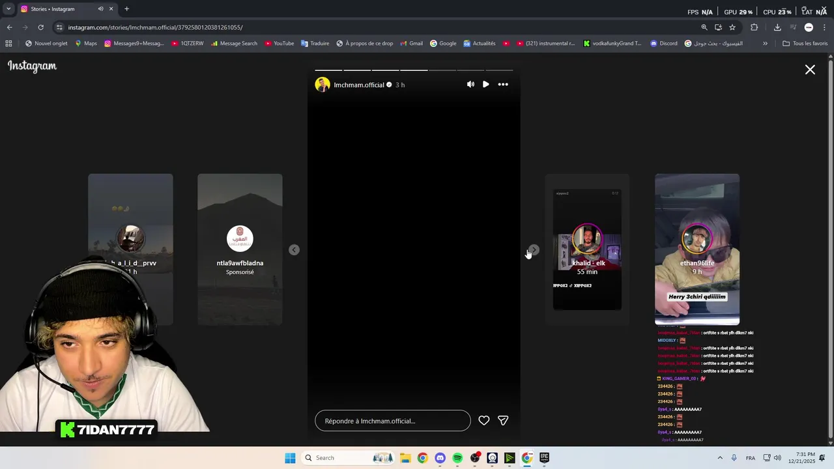Open the Discord bookmark
This screenshot has width=834, height=469.
[664, 44]
